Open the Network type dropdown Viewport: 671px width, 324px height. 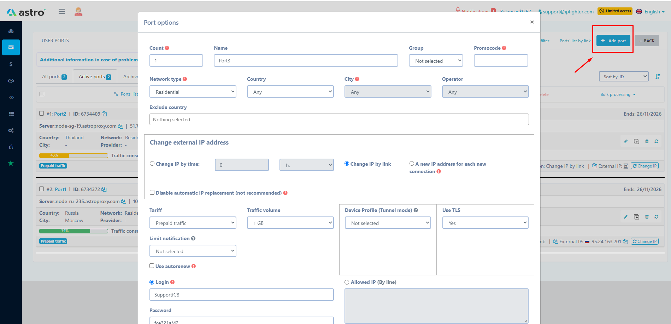click(193, 92)
